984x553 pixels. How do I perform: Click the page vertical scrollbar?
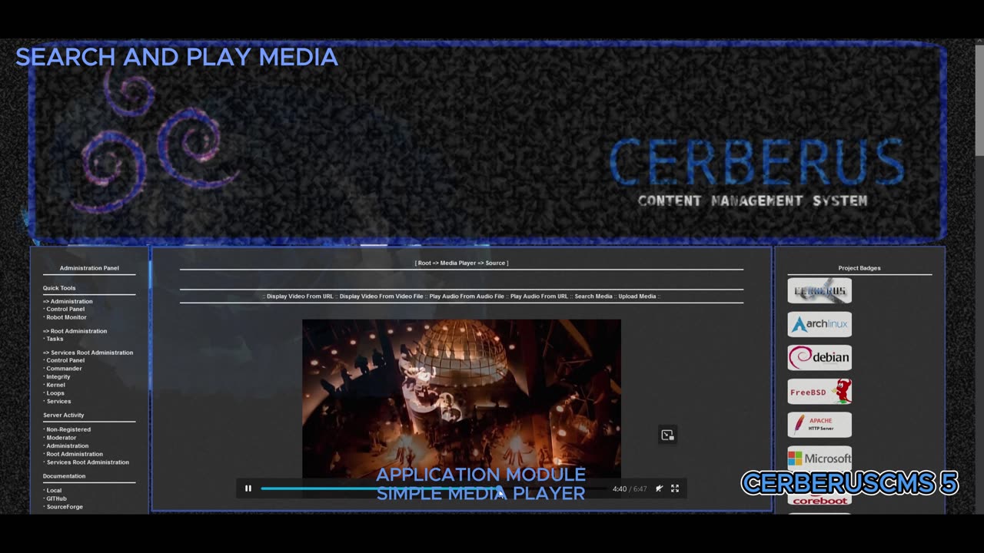[979, 100]
